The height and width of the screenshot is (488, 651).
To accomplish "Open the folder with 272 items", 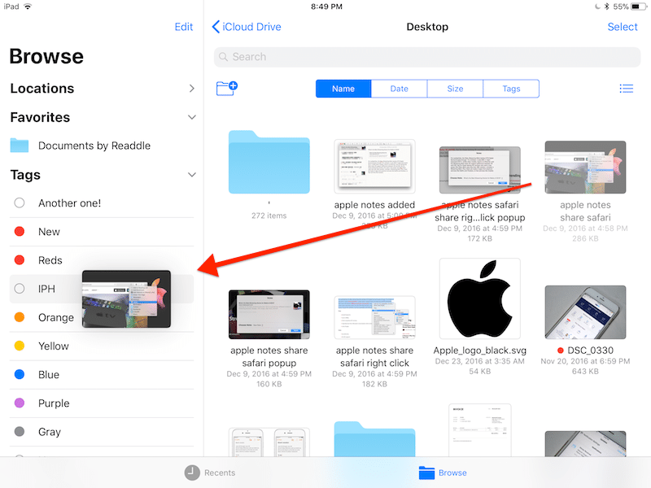I will (x=269, y=162).
